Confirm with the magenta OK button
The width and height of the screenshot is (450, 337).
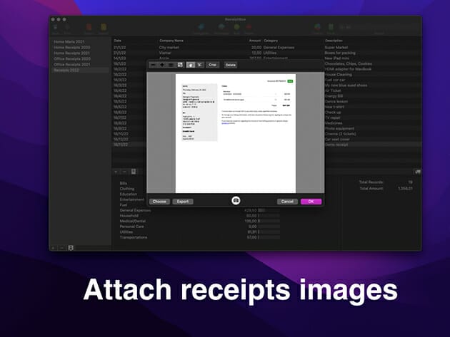tap(311, 202)
